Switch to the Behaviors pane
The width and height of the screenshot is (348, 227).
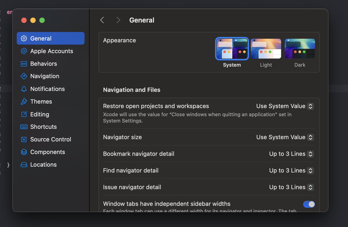[x=50, y=64]
